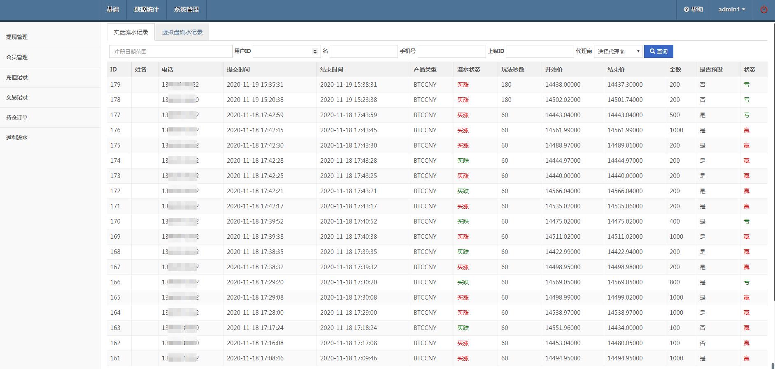Click BTCCNY product in row 168
Image resolution: width=775 pixels, height=369 pixels.
425,252
